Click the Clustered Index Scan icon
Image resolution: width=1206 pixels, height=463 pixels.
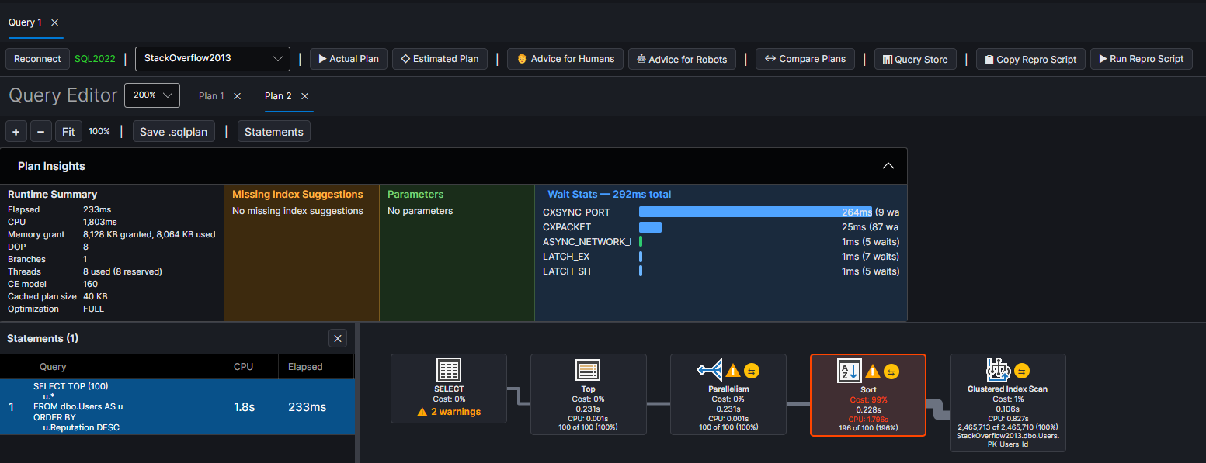coord(998,370)
